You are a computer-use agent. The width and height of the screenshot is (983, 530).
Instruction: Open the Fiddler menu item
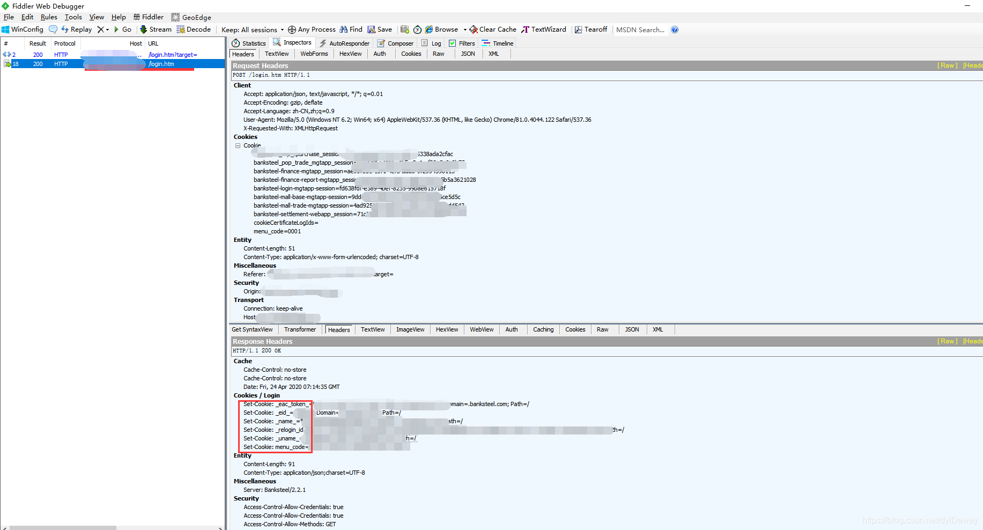click(x=149, y=17)
